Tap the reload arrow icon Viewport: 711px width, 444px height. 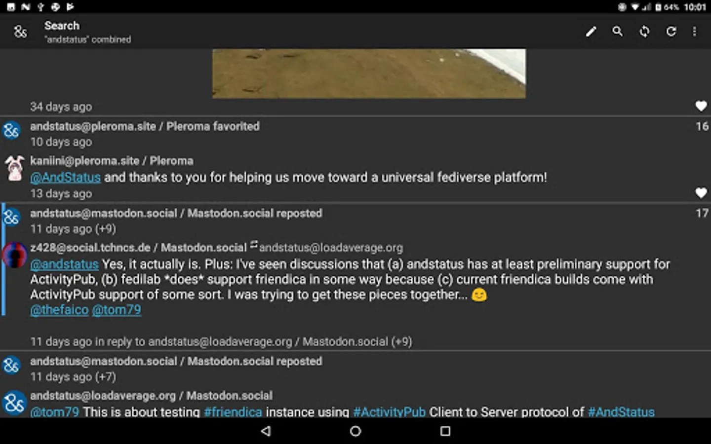pos(671,32)
